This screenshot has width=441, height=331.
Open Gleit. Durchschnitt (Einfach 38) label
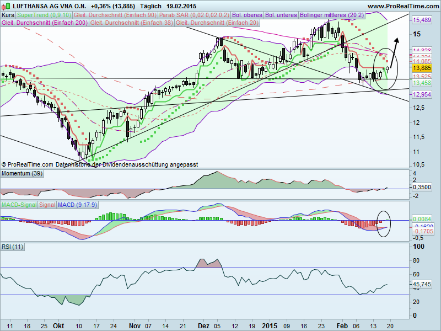132,23
